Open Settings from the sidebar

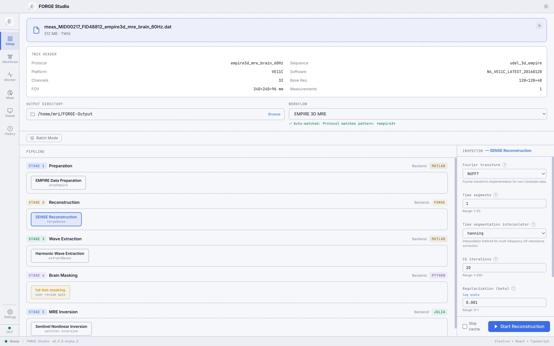(x=10, y=314)
